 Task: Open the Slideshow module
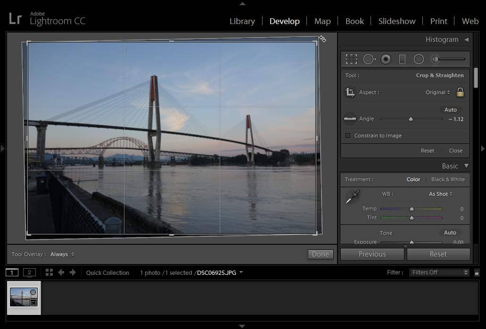(x=397, y=21)
